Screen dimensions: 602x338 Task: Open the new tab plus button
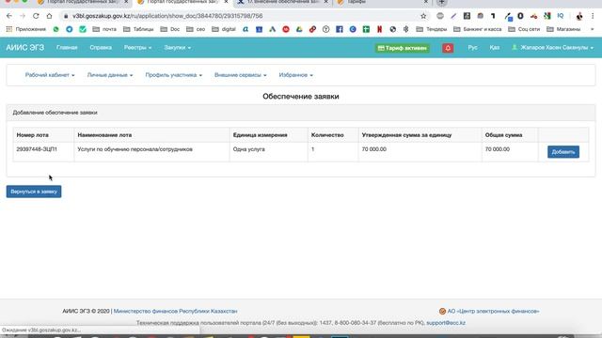coord(441,2)
